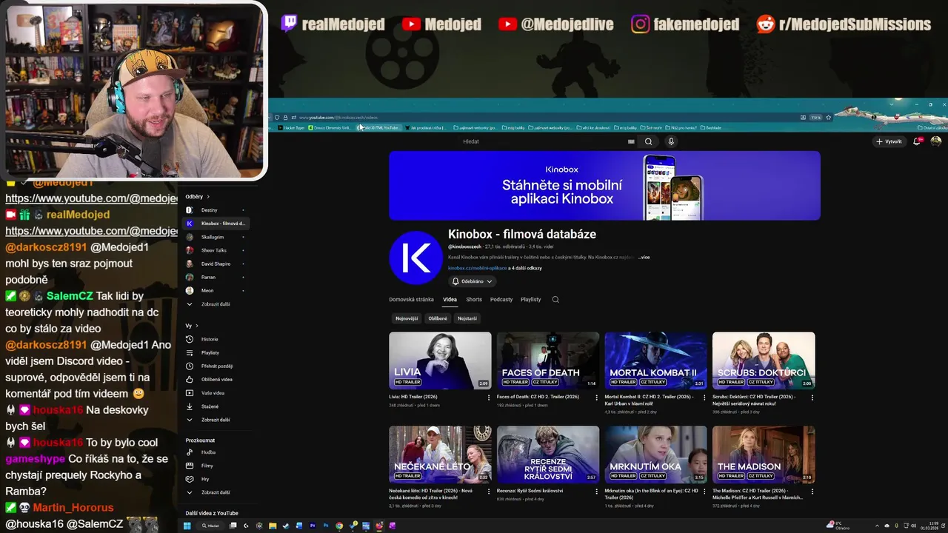Open Historie in sidebar

click(x=216, y=339)
